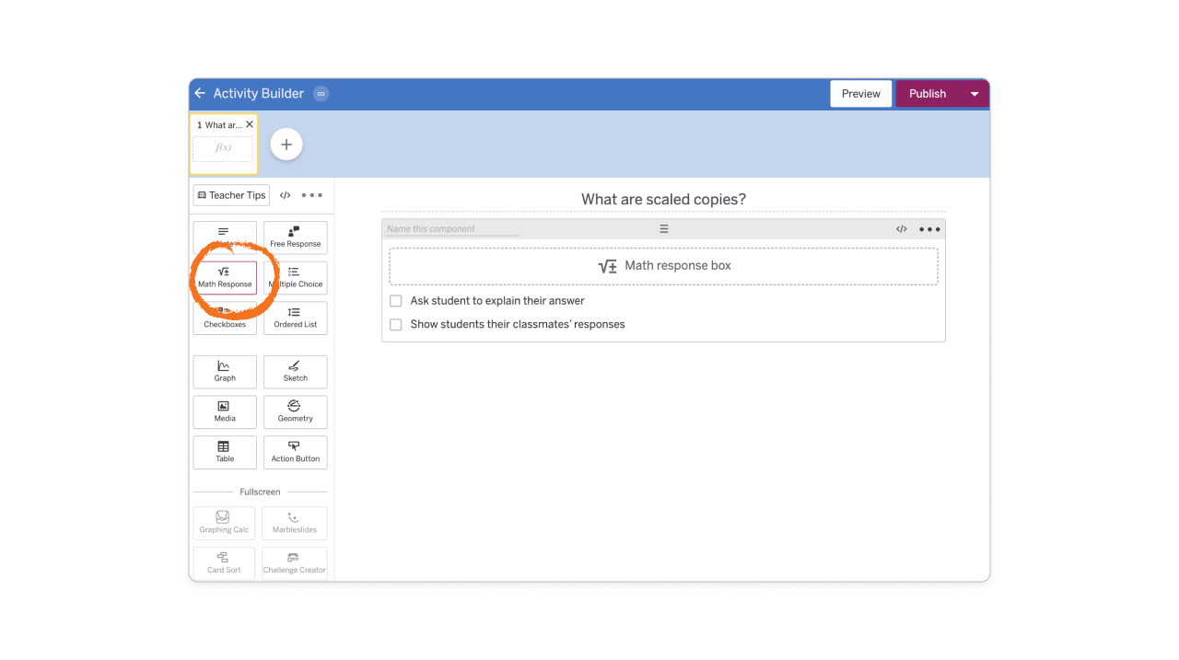Open the component code editor icon
The image size is (1179, 660).
[x=901, y=228]
